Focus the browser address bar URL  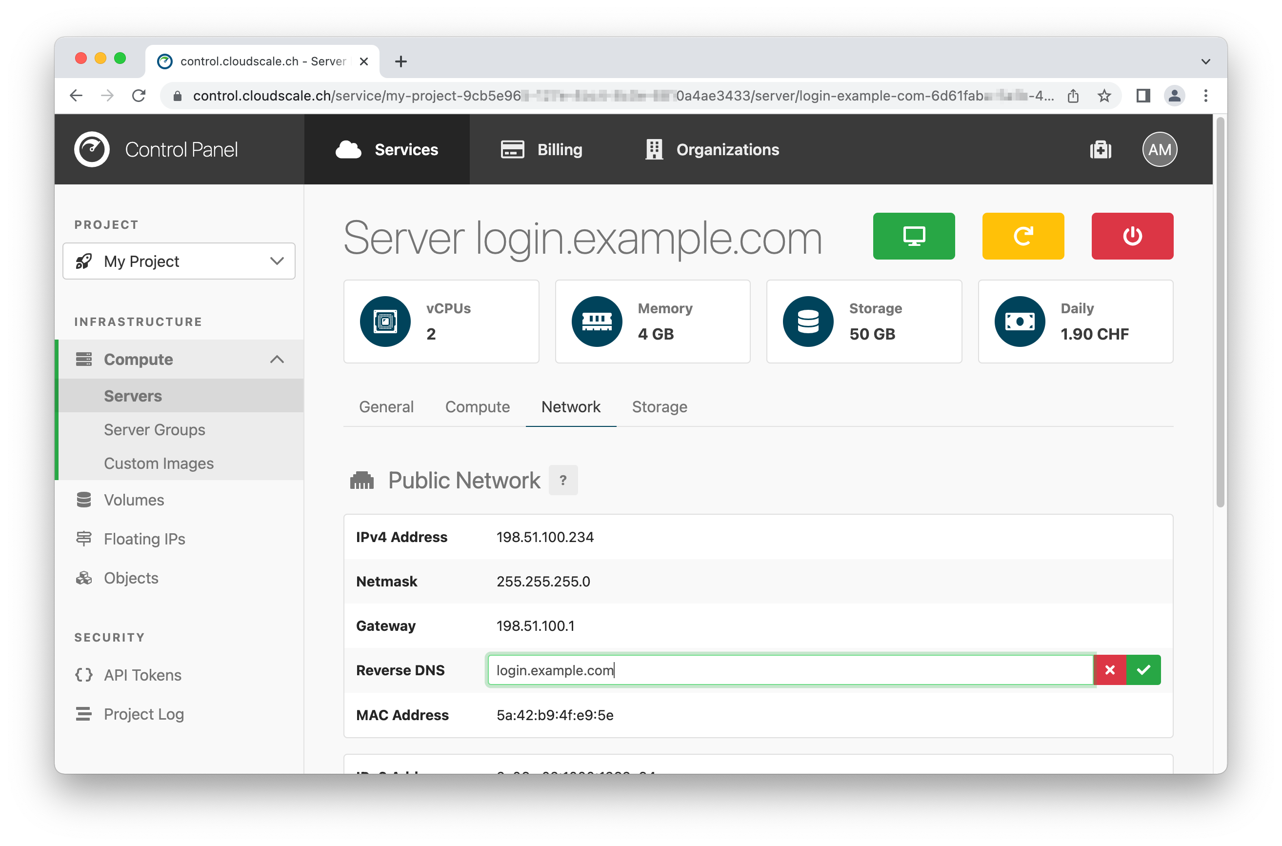pos(623,96)
